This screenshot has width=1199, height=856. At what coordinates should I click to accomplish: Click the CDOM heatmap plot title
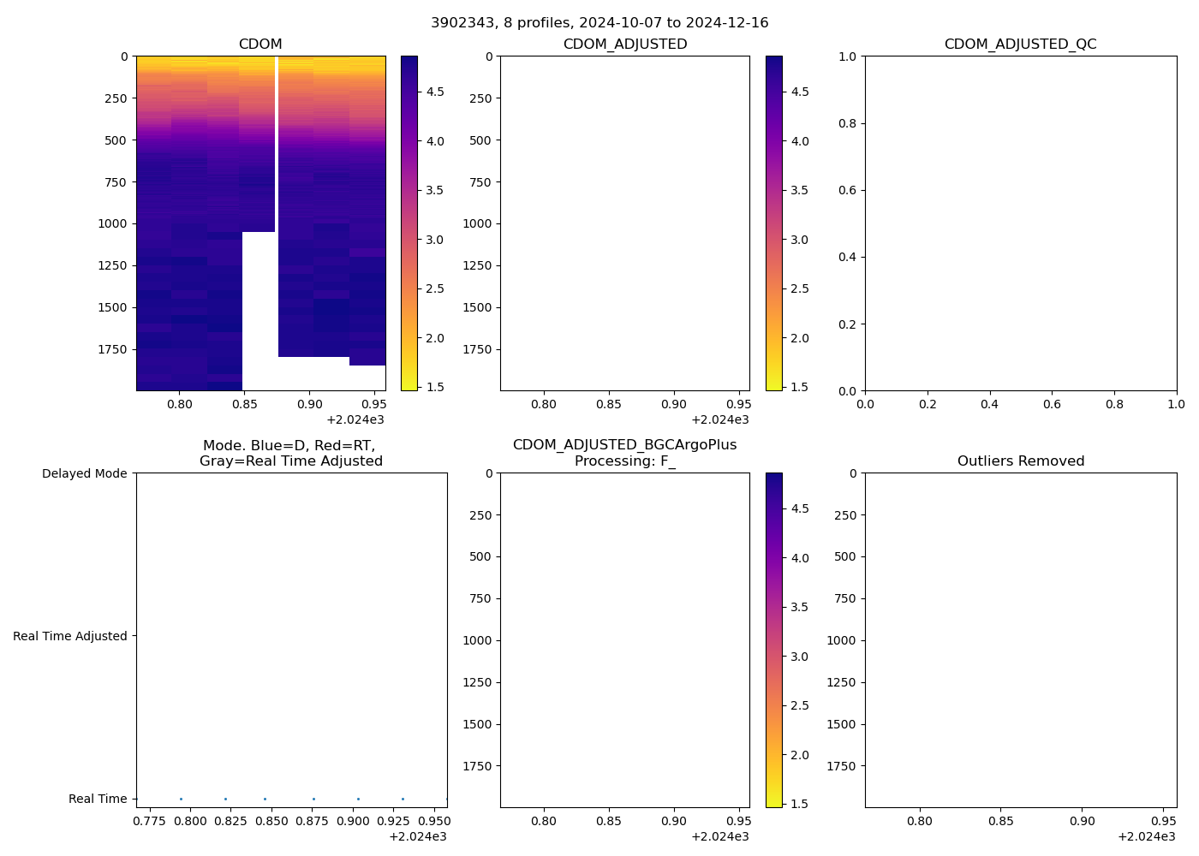coord(260,45)
